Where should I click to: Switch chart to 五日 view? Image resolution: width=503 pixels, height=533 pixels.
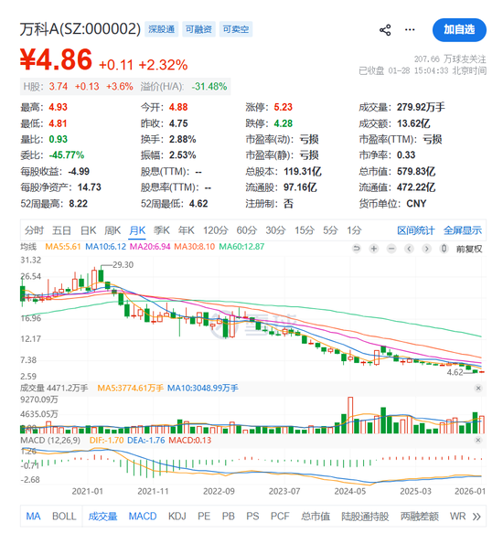point(61,230)
